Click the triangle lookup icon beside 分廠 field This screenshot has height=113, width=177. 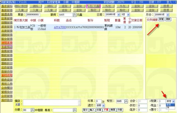pos(32,110)
